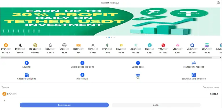Screen dimensions: 222x108
Task: Click the DOGE ticker price 0.09962
Action: pyautogui.click(x=35, y=53)
